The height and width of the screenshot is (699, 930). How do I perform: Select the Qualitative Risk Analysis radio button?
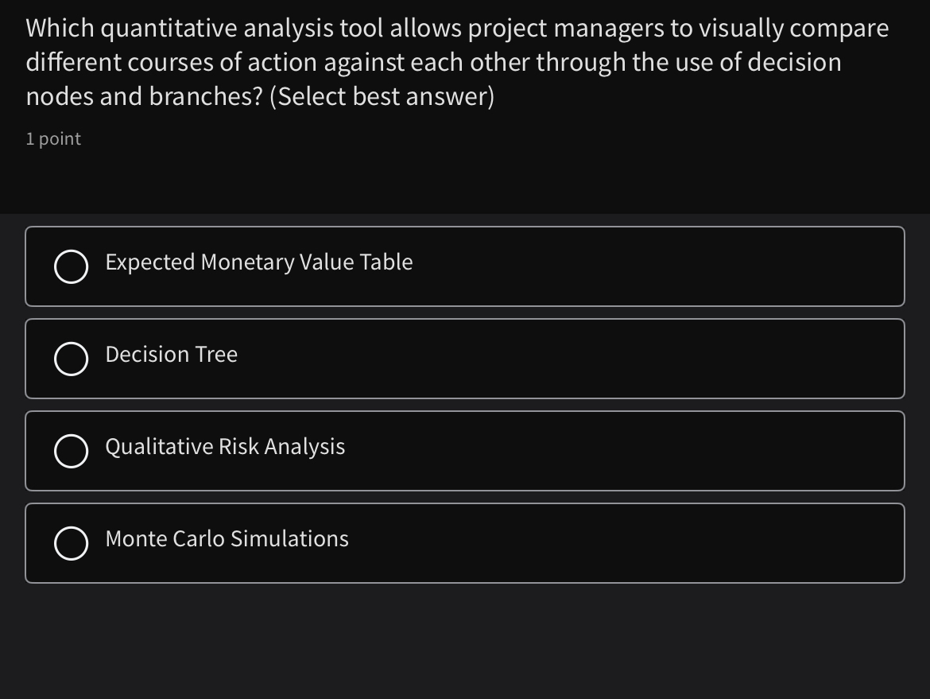(x=72, y=451)
